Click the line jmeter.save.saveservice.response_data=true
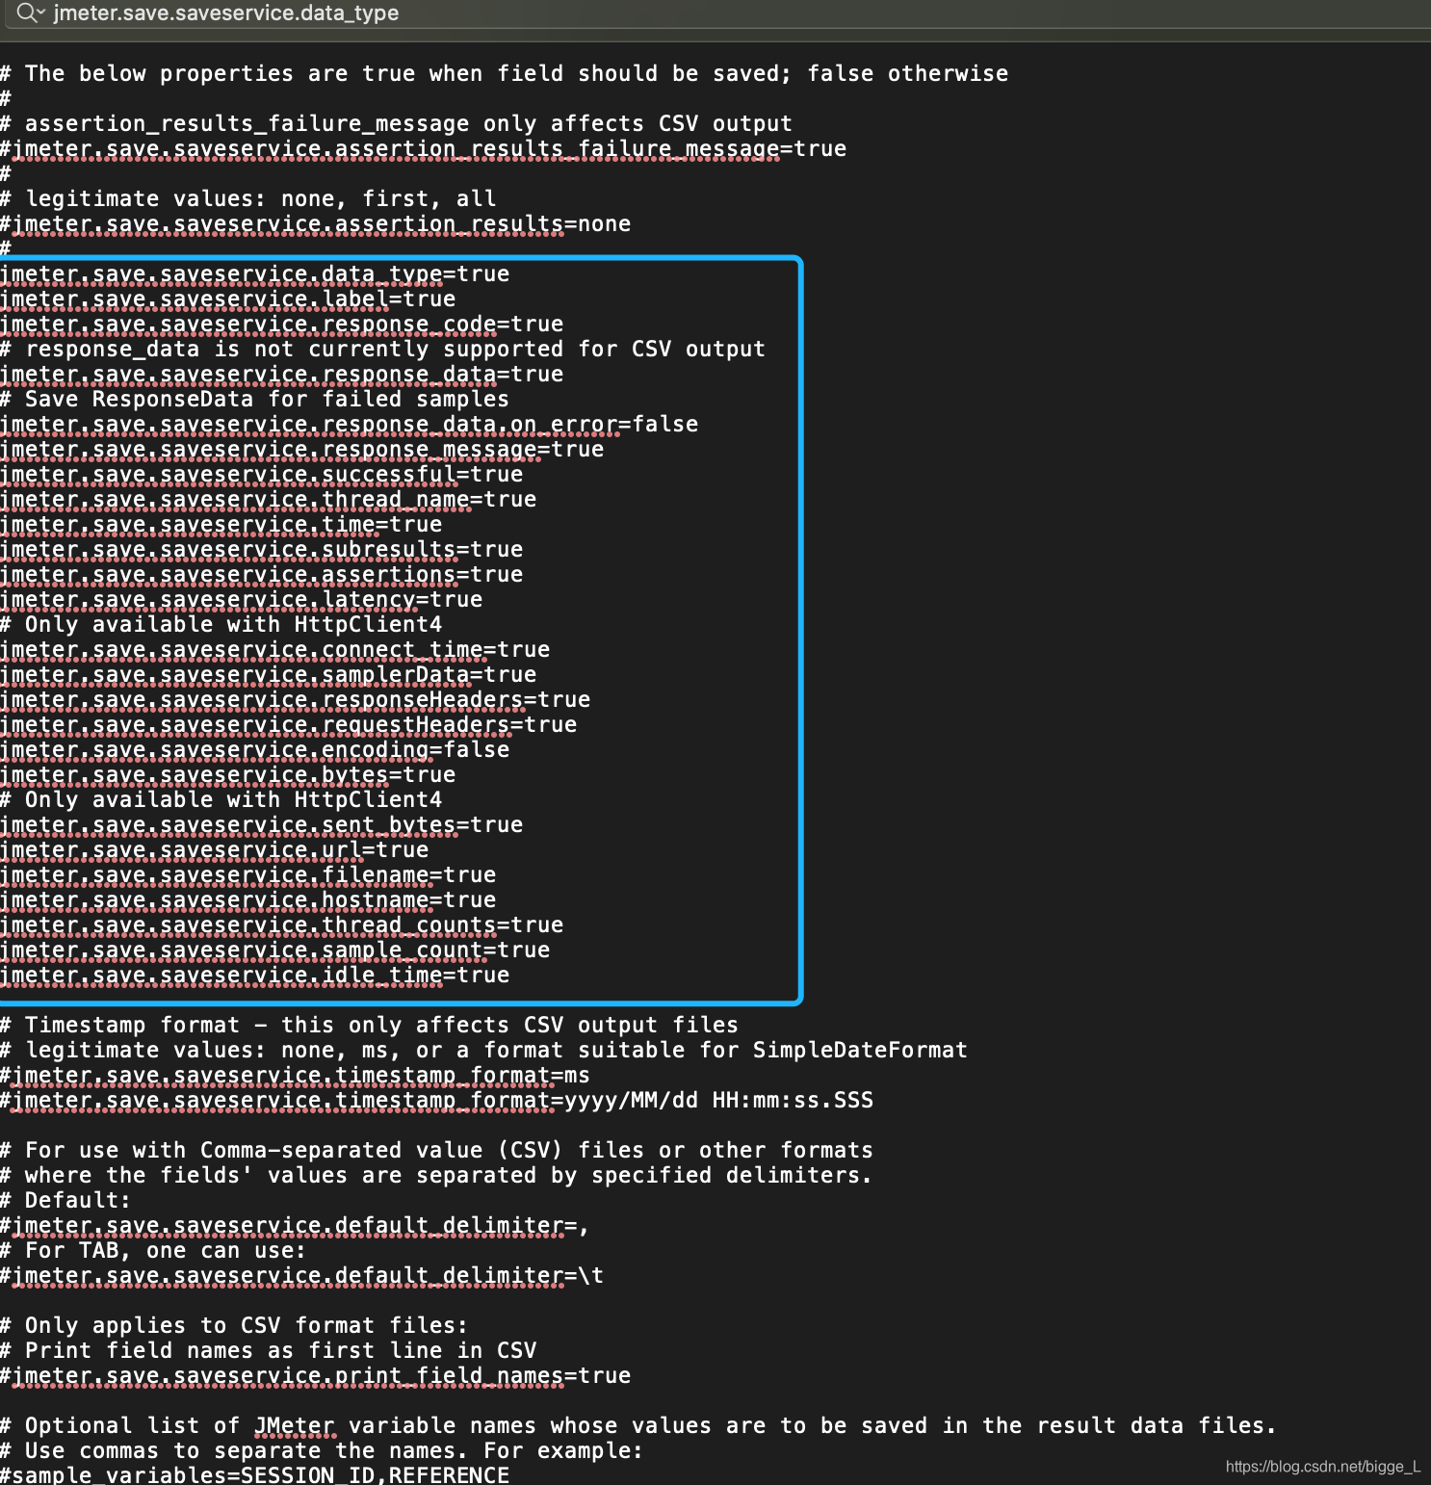1431x1485 pixels. (x=282, y=375)
